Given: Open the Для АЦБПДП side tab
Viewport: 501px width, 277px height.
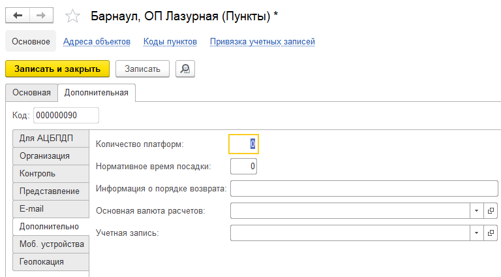Looking at the screenshot, I should (x=46, y=138).
